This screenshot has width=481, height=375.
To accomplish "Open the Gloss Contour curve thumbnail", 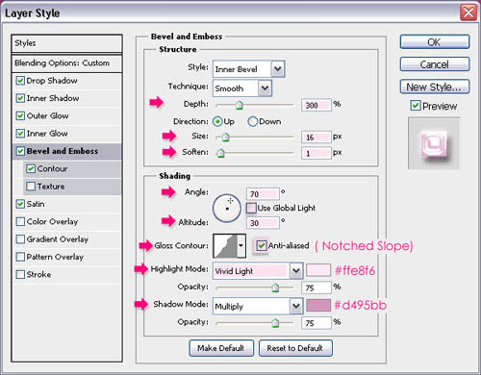I will pos(225,246).
